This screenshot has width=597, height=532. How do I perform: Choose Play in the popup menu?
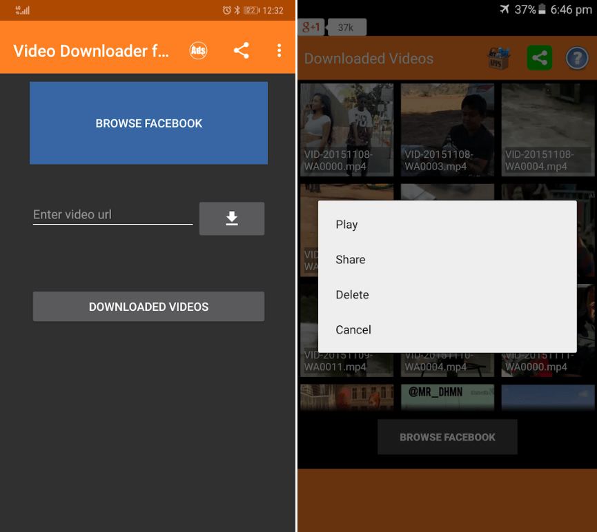point(447,225)
